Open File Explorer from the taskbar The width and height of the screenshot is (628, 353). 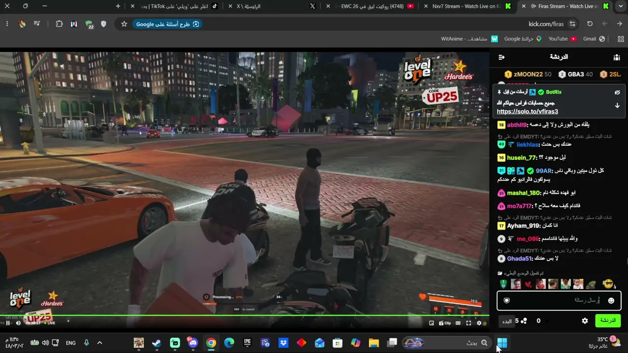[374, 343]
